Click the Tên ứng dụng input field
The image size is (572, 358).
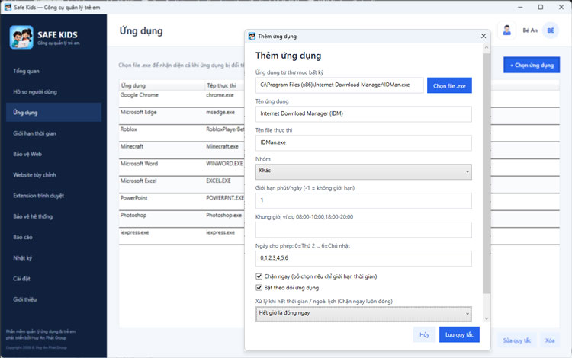point(363,114)
